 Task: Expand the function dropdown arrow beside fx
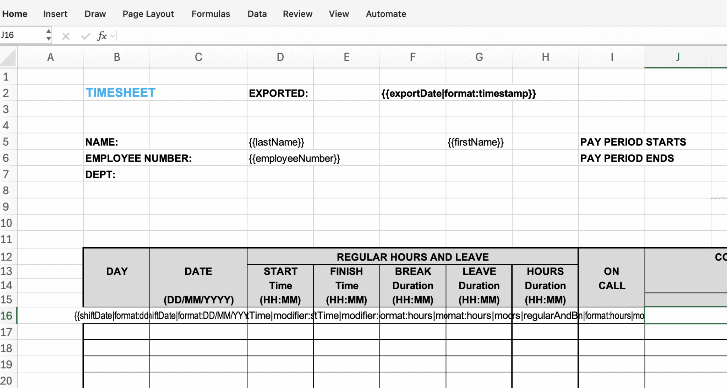tap(113, 36)
